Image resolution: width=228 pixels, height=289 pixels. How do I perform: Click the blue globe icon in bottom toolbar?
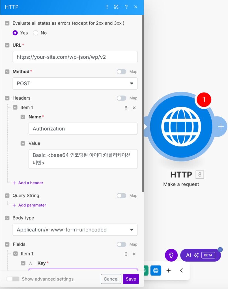(x=156, y=271)
